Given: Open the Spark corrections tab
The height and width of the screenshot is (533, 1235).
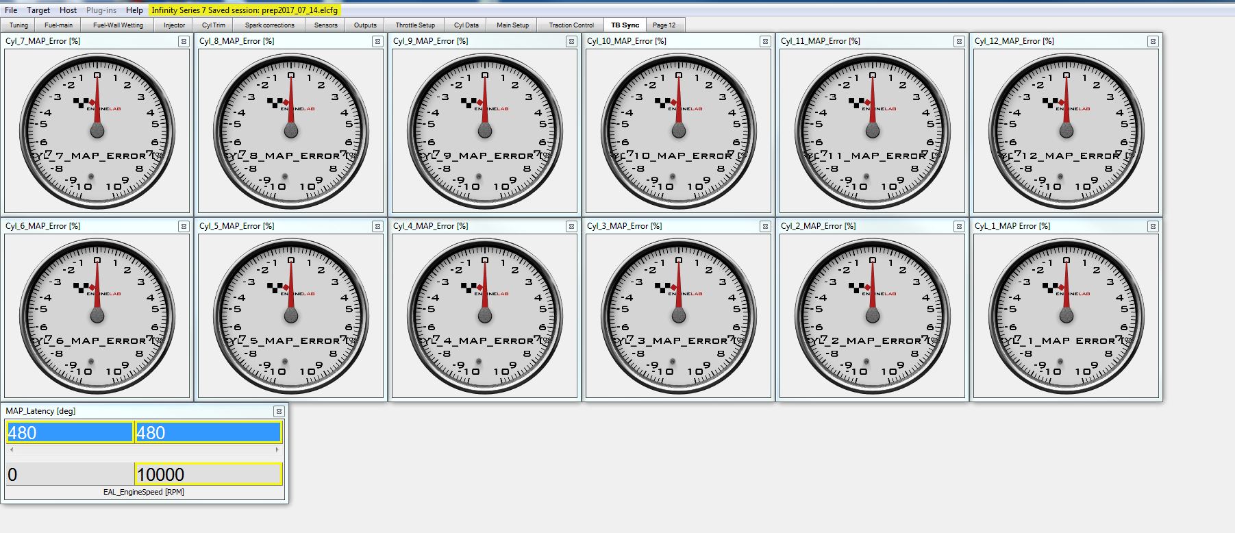Looking at the screenshot, I should pos(269,25).
